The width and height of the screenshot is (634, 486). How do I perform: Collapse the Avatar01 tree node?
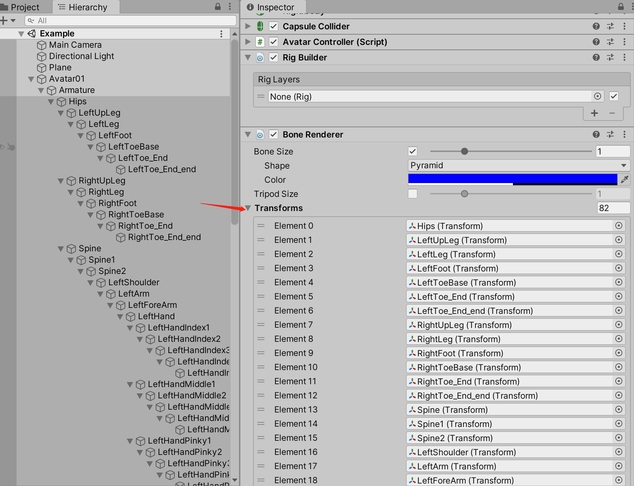tap(31, 79)
